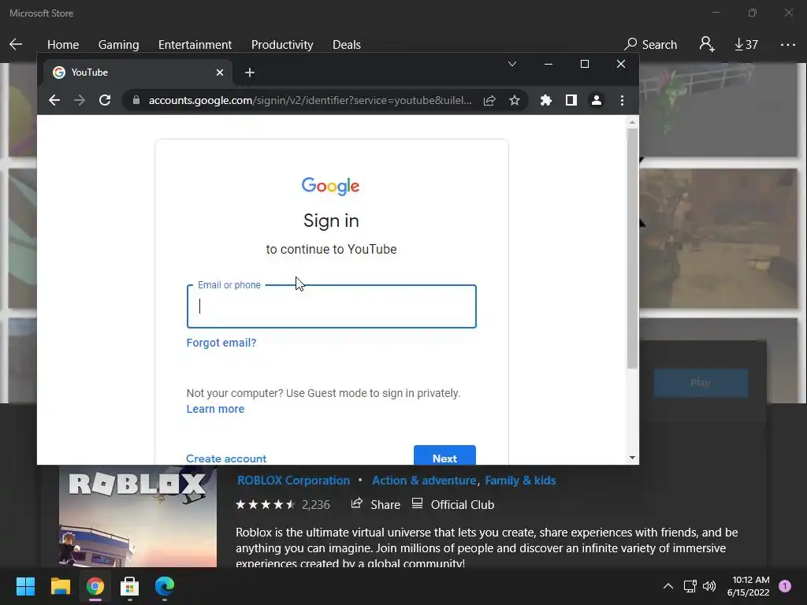Open the Entertainment tab in Microsoft Store
Viewport: 807px width, 605px height.
[195, 45]
